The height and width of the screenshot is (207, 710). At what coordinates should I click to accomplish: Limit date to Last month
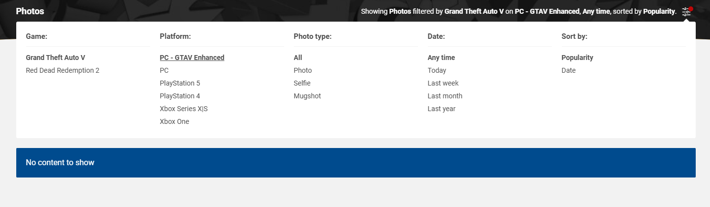click(x=445, y=96)
